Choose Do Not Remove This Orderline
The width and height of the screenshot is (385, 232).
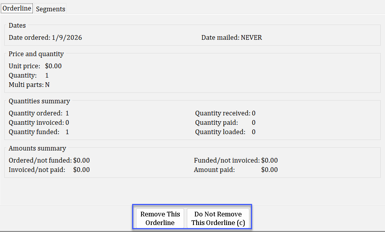point(218,218)
